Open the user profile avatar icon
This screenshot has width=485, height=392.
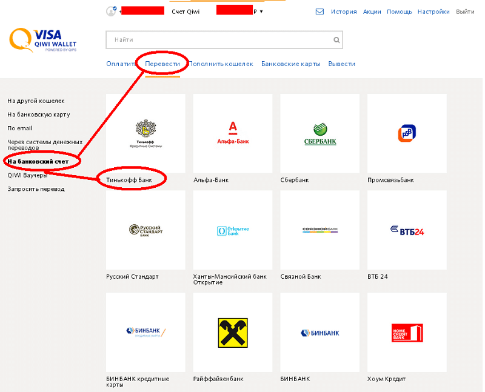pos(111,11)
